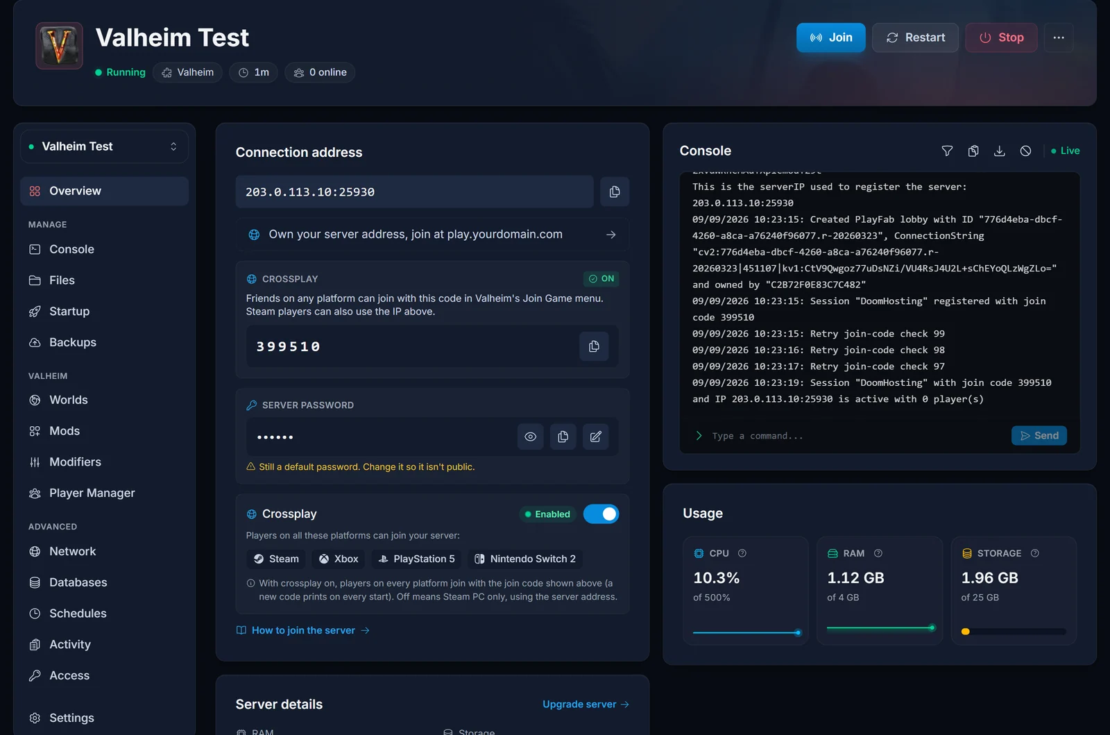Image resolution: width=1110 pixels, height=735 pixels.
Task: Click the Valheim game tag
Action: coord(187,72)
